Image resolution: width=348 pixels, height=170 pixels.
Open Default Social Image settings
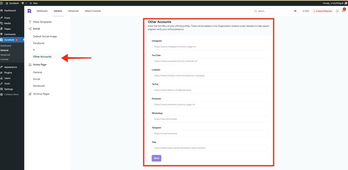pyautogui.click(x=45, y=36)
